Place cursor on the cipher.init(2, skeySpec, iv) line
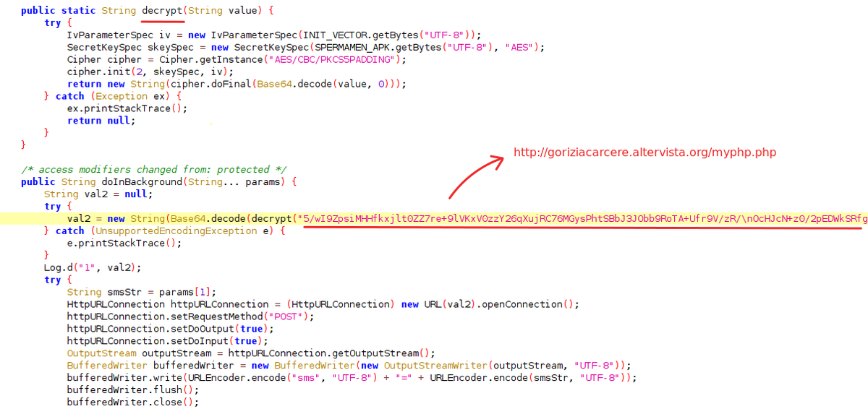 coord(150,72)
